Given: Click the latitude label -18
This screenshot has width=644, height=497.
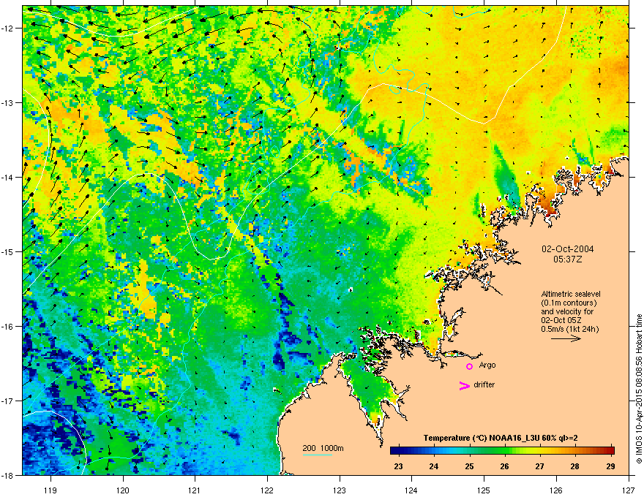Looking at the screenshot, I should pos(9,475).
